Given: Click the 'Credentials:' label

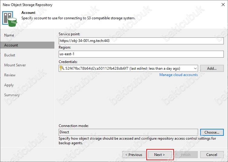Looking at the screenshot, I should coord(68,62).
